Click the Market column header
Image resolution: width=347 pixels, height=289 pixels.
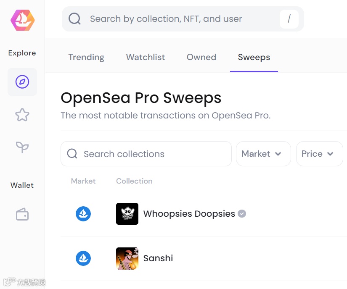point(83,181)
